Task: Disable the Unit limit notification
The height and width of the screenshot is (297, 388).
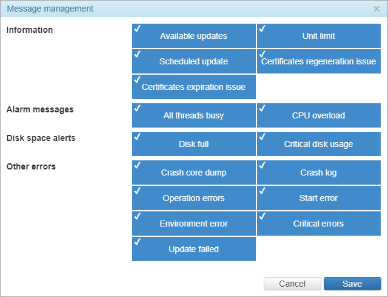Action: tap(318, 36)
